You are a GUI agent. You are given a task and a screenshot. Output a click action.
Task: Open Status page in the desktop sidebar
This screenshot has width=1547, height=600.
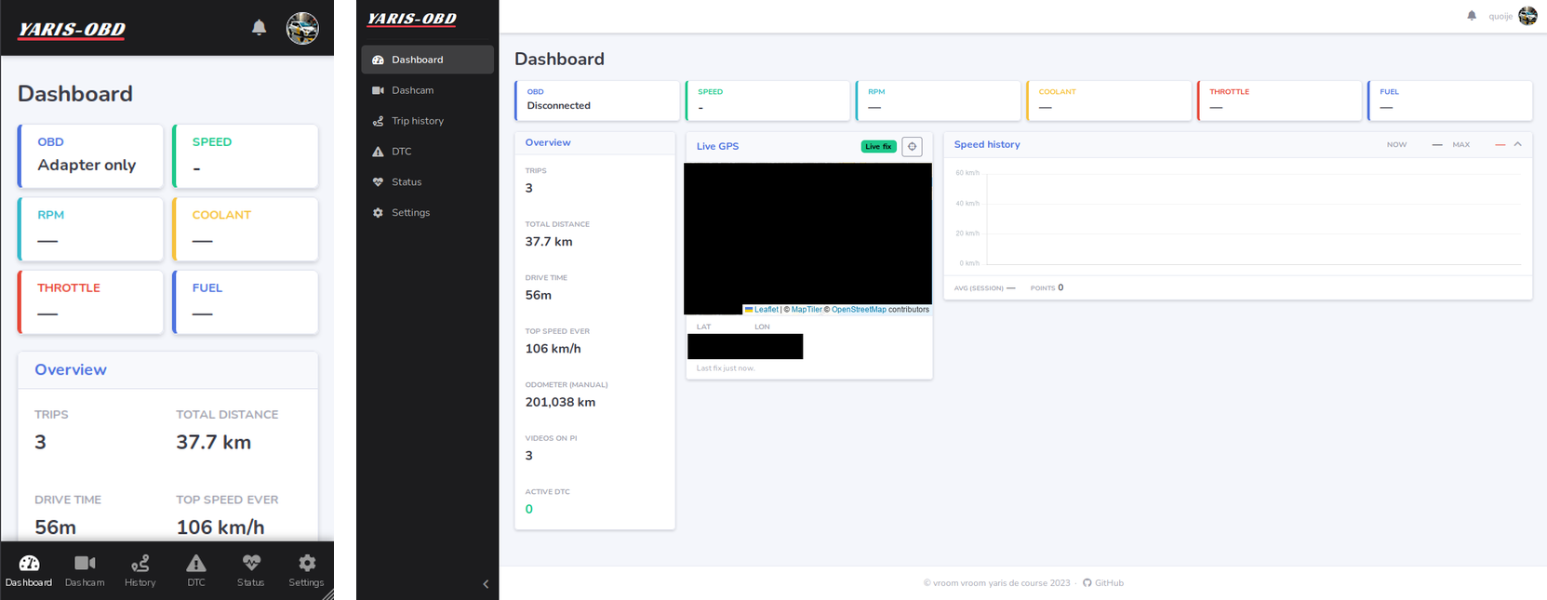(428, 182)
